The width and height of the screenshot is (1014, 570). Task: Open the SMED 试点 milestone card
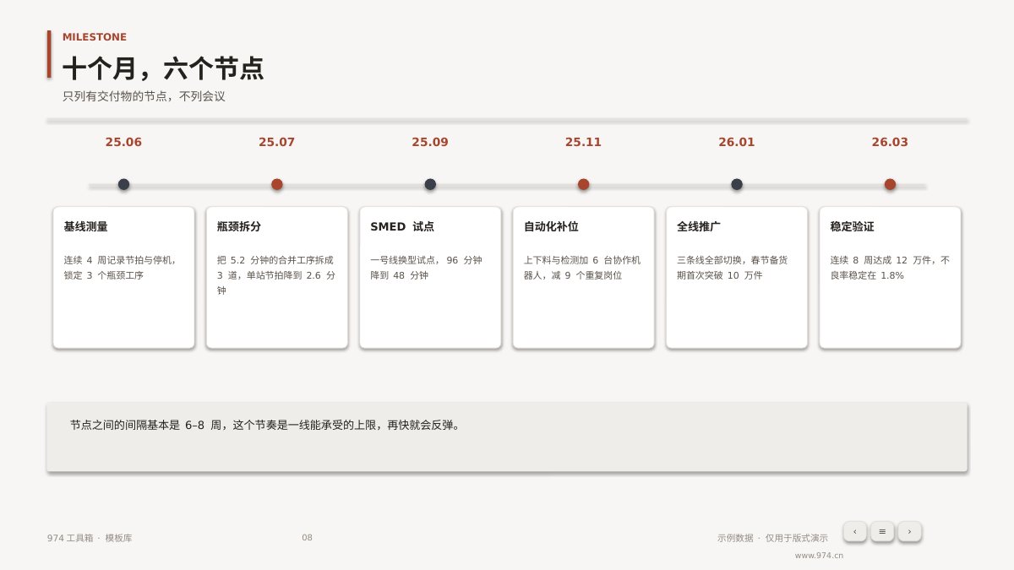coord(430,277)
